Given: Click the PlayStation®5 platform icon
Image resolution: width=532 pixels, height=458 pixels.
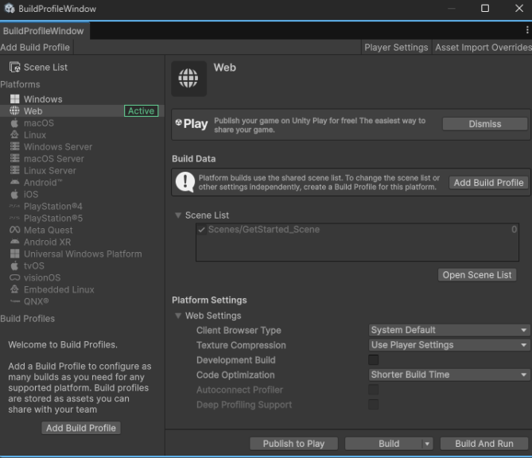Looking at the screenshot, I should click(x=14, y=219).
